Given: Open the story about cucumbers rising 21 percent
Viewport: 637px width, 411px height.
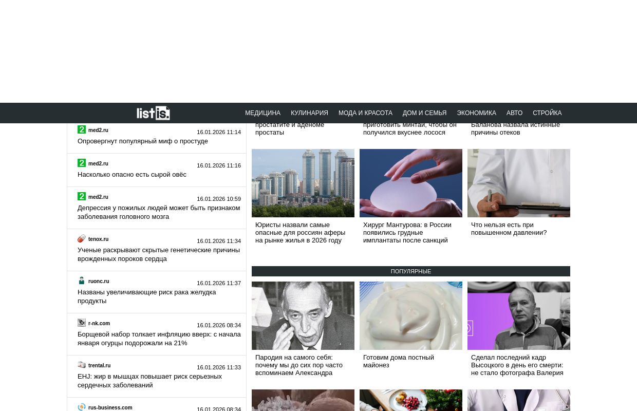Looking at the screenshot, I should (x=159, y=339).
